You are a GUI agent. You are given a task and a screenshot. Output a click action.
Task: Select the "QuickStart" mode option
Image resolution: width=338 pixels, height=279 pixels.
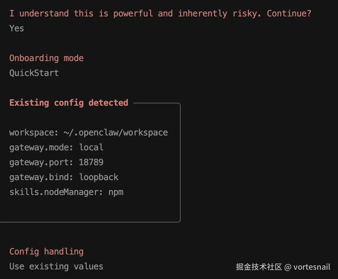[34, 73]
